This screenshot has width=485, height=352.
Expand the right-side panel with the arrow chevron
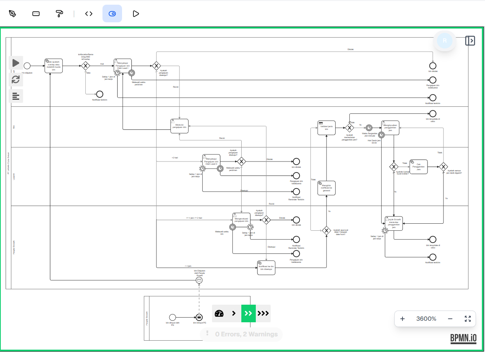[x=470, y=40]
